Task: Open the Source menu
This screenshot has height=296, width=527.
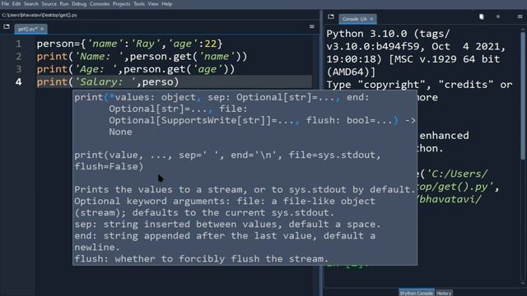Action: (49, 4)
